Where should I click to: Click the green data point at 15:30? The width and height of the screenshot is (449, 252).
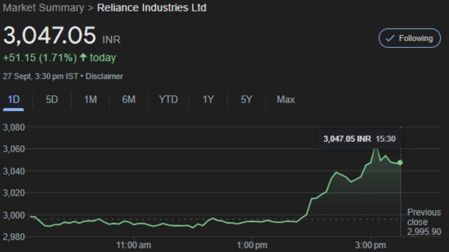pos(400,163)
